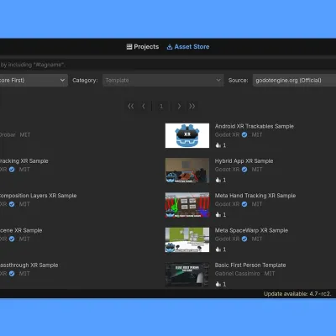Click 'Update available: 4.7-rc2.' status link

(x=297, y=294)
